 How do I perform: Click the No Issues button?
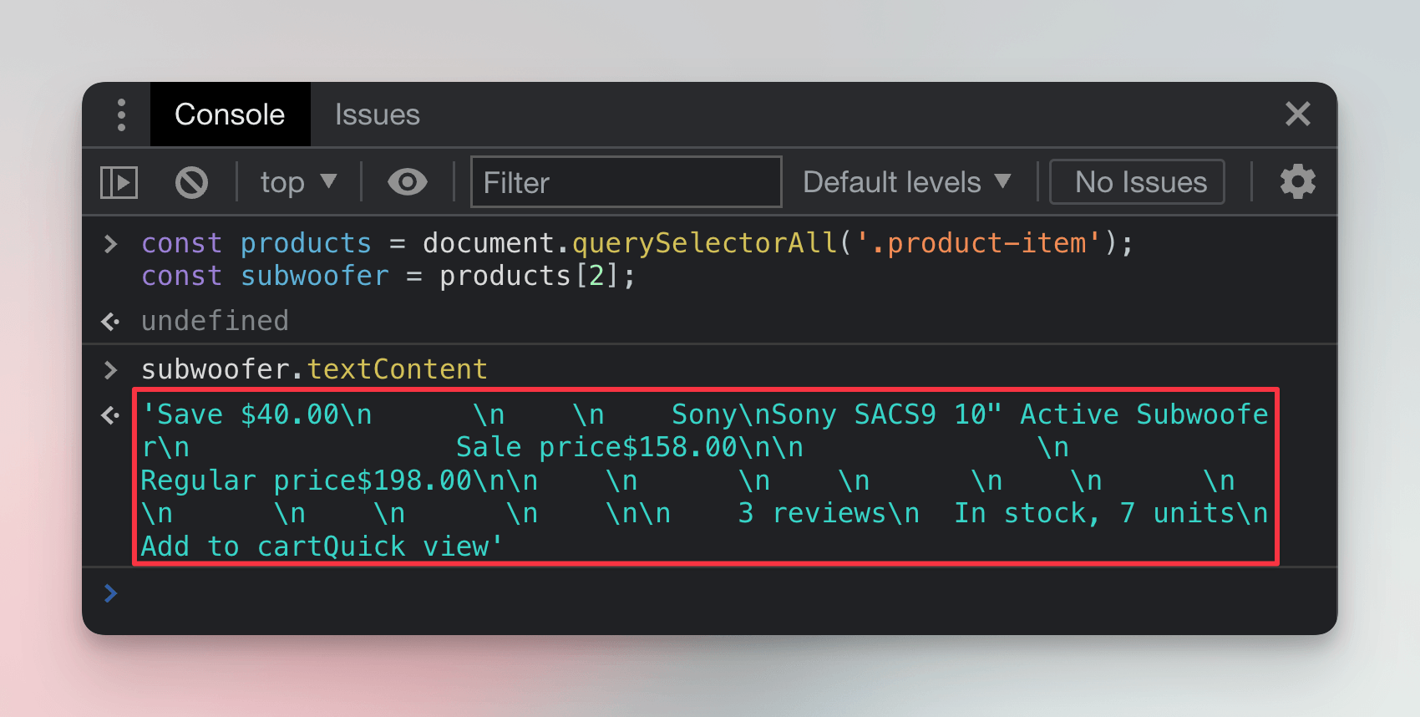pos(1136,181)
